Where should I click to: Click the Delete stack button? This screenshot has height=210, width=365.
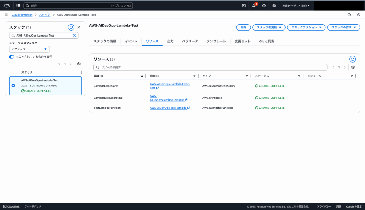coord(243,27)
